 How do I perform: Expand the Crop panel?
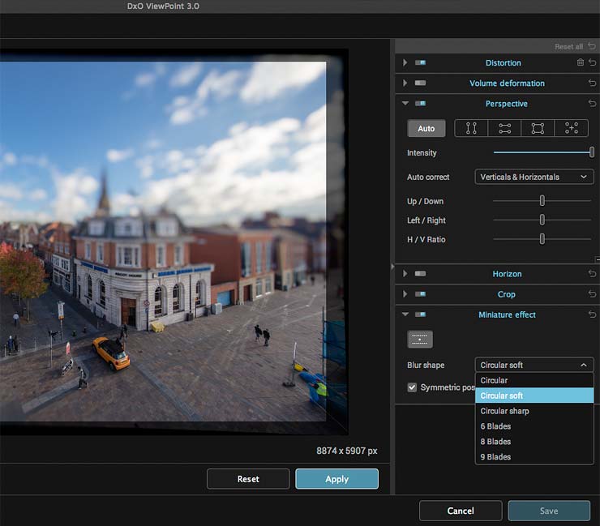pos(405,293)
